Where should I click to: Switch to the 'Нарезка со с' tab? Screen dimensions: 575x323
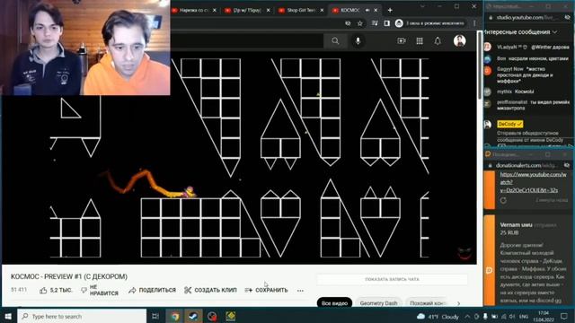pyautogui.click(x=194, y=10)
